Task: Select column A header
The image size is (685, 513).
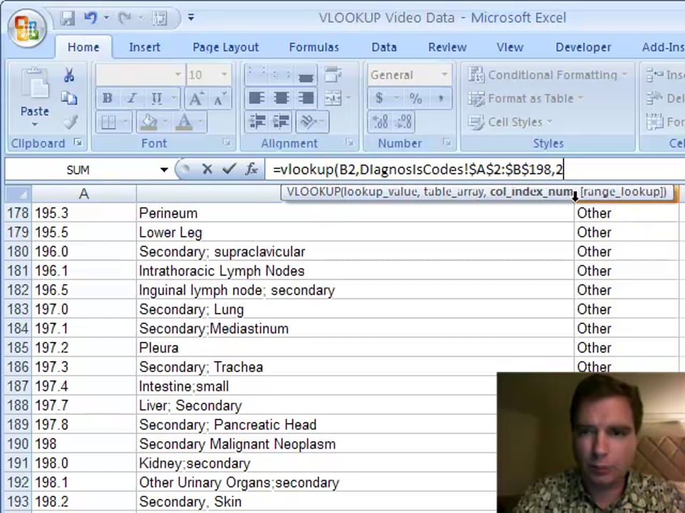Action: pyautogui.click(x=84, y=194)
